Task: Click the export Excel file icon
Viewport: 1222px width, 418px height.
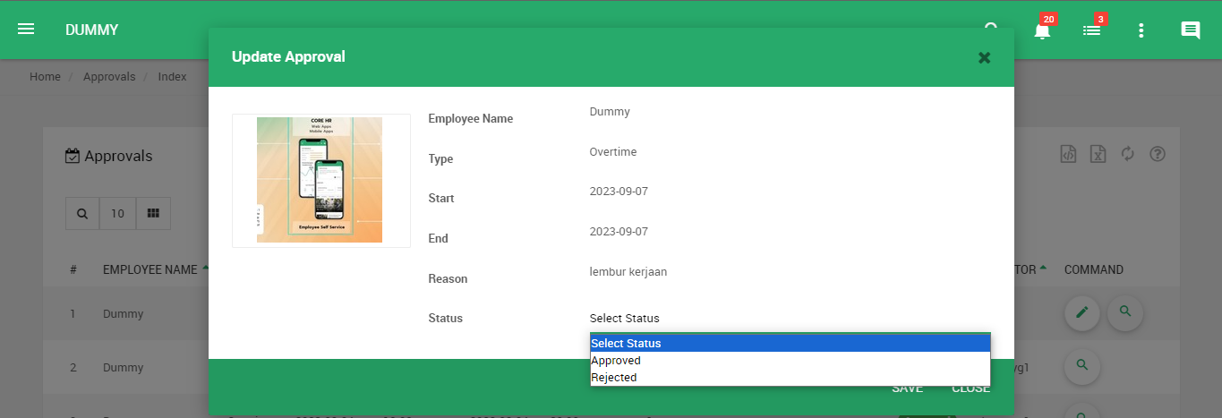Action: [1098, 154]
